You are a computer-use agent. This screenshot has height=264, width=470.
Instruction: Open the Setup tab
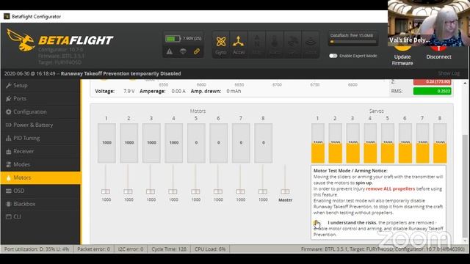(40, 85)
